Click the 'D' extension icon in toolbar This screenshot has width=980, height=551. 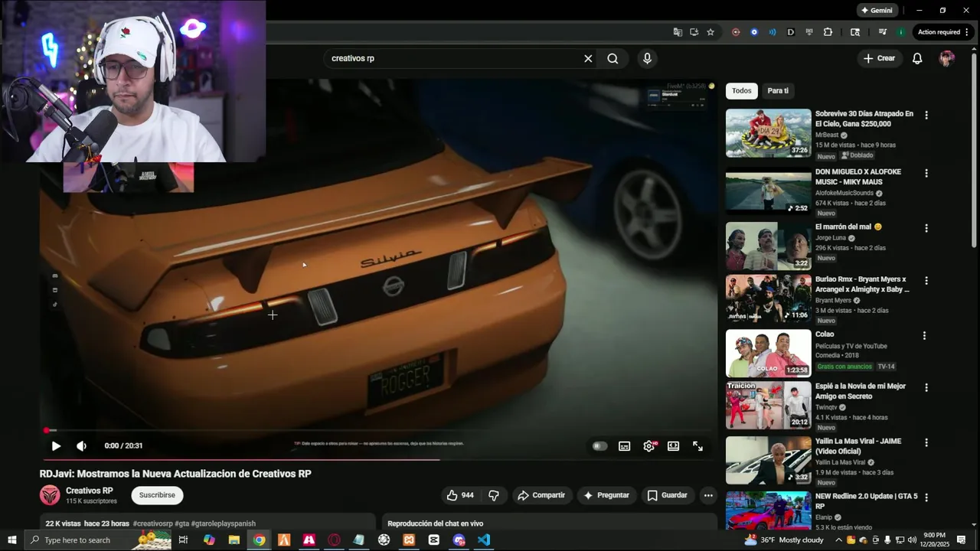tap(791, 32)
